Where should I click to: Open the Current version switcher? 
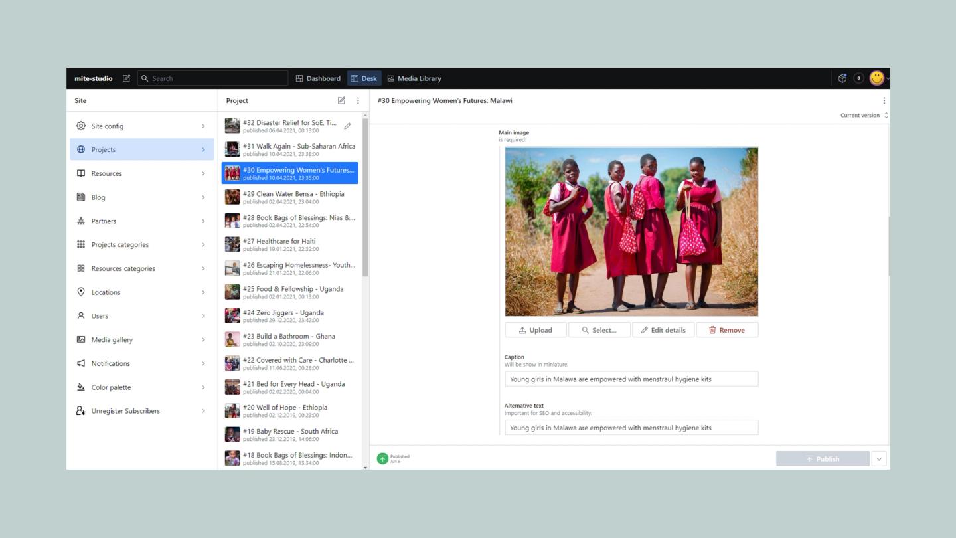point(861,114)
